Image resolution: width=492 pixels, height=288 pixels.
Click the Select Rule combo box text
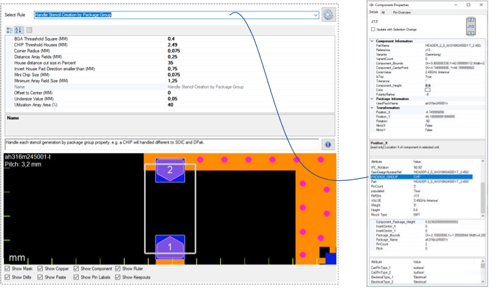(x=73, y=15)
